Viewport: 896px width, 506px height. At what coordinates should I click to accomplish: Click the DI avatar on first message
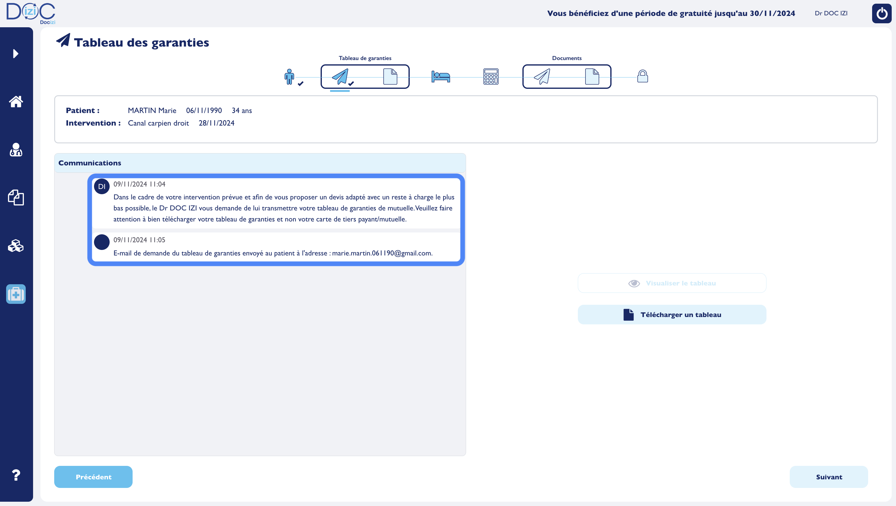[x=102, y=186]
